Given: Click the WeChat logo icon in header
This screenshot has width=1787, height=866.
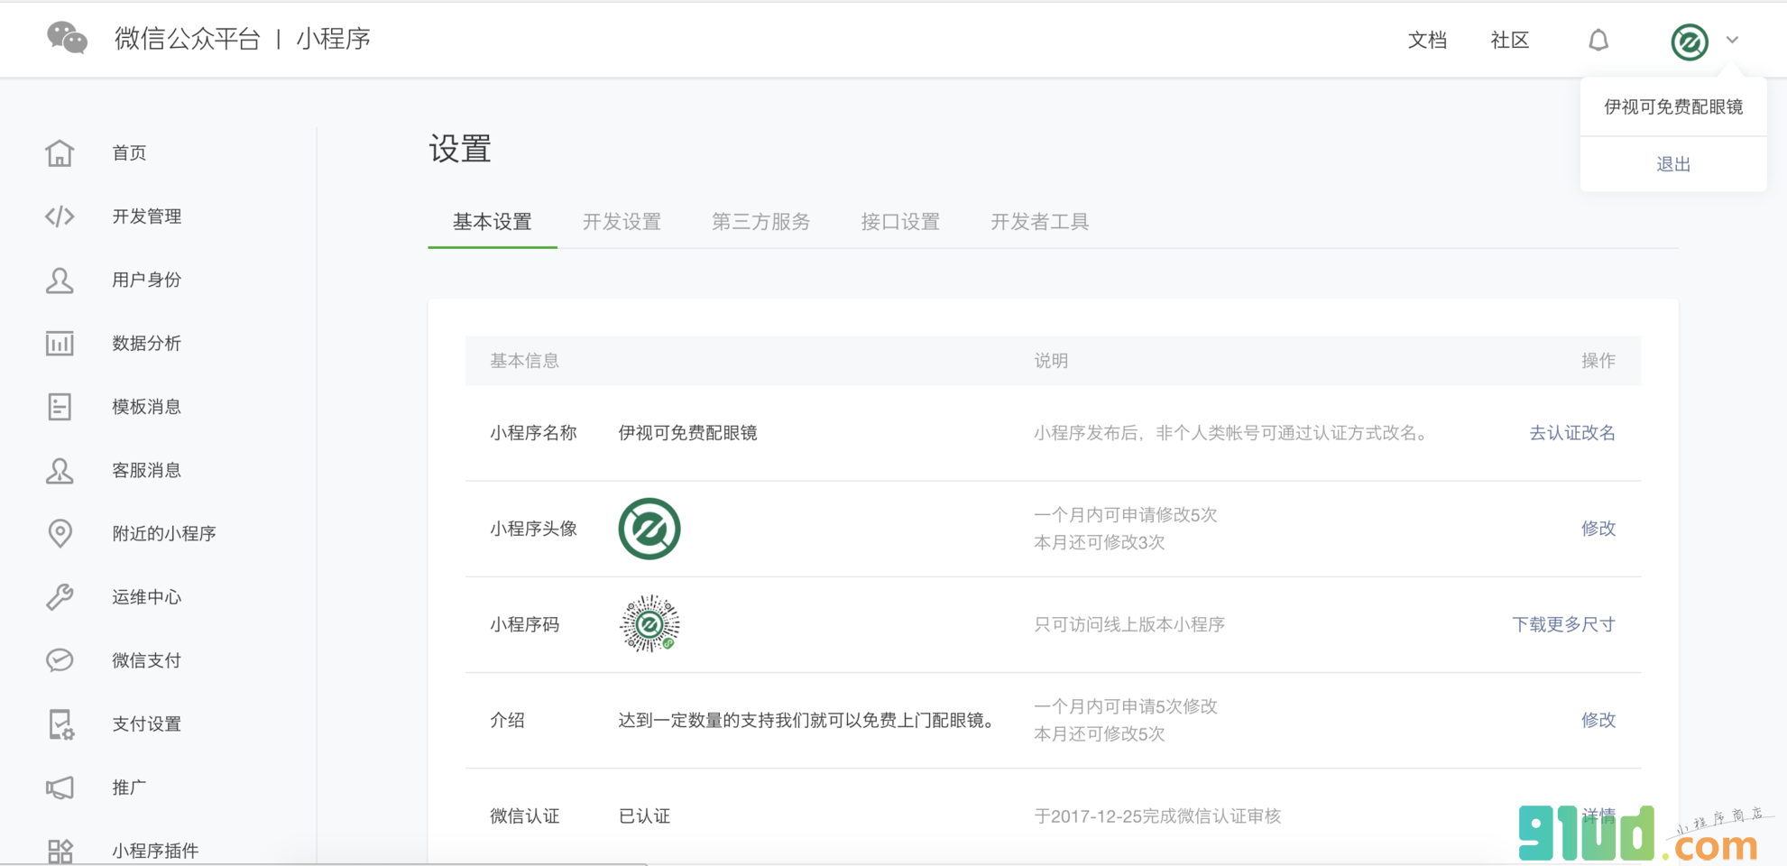Looking at the screenshot, I should click(x=68, y=39).
